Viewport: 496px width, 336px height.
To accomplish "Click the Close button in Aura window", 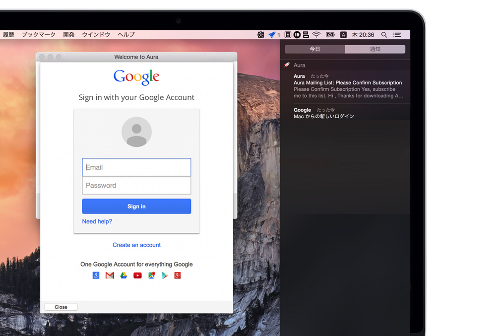I will [x=61, y=307].
